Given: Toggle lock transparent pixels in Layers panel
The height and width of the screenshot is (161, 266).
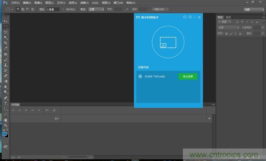Looking at the screenshot, I should point(226,34).
